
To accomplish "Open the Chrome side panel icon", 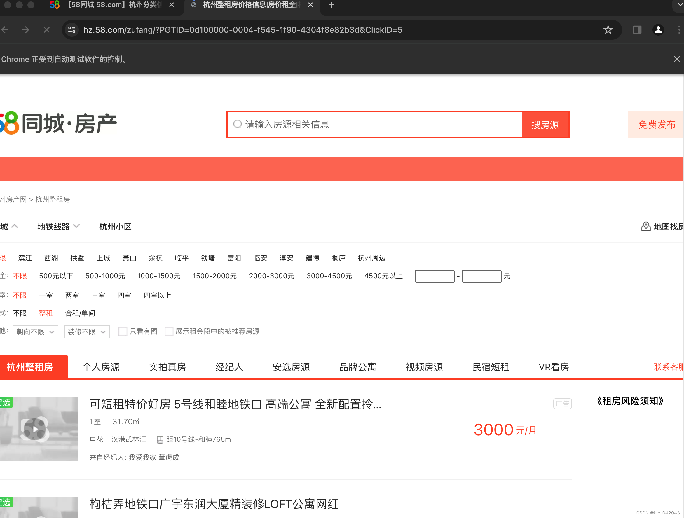I will coord(637,30).
